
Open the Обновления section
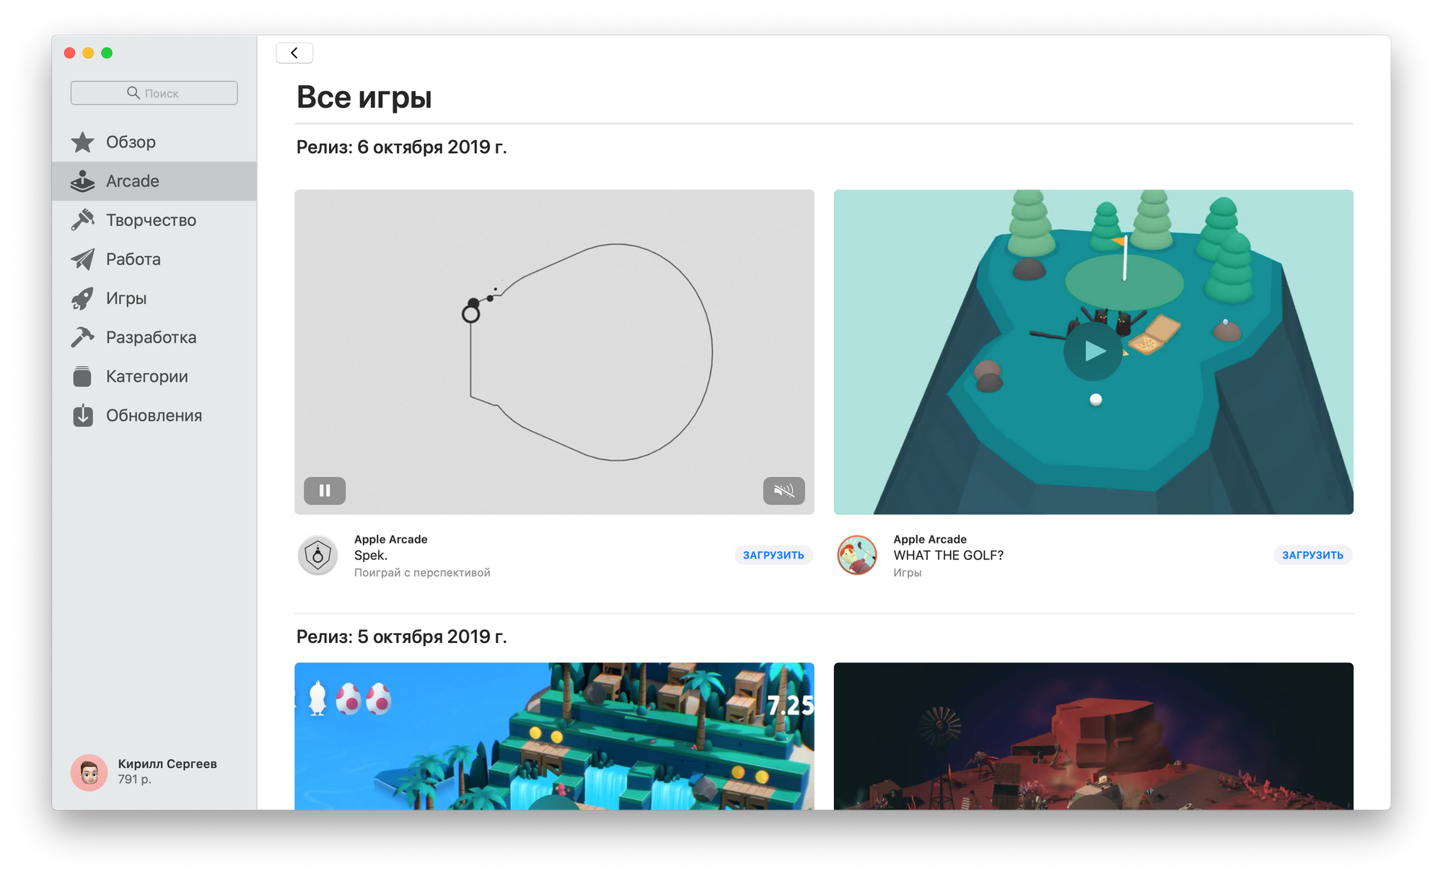154,415
